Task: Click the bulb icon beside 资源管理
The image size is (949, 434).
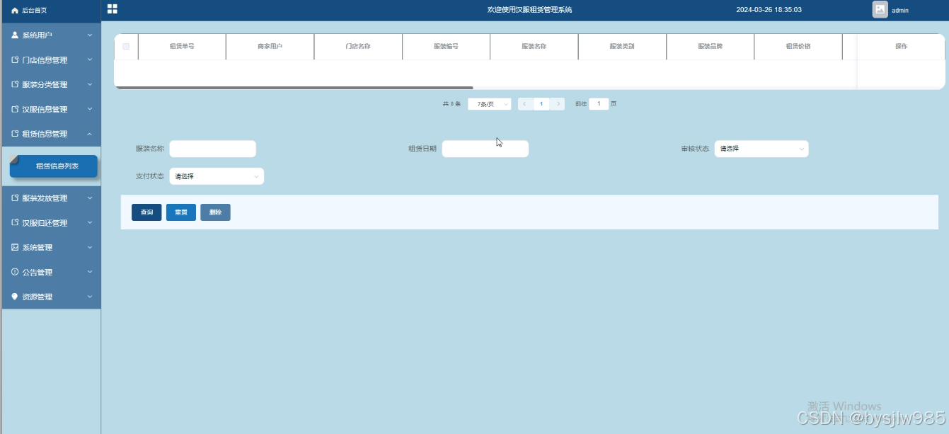Action: (x=15, y=297)
